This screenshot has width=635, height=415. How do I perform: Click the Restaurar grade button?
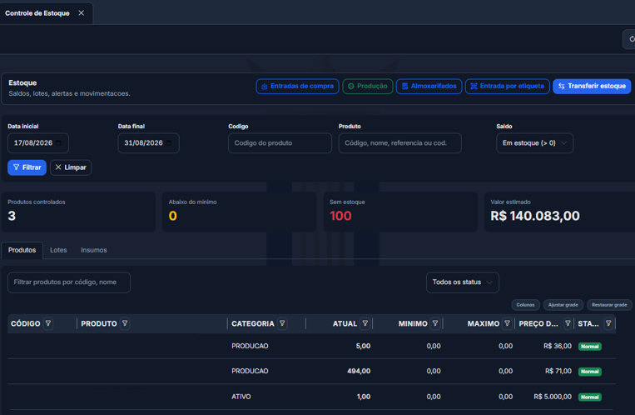(x=609, y=305)
